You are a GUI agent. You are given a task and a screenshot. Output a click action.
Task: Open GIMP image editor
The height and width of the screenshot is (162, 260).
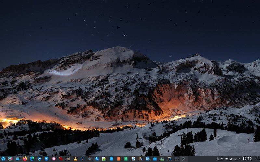click(x=68, y=159)
